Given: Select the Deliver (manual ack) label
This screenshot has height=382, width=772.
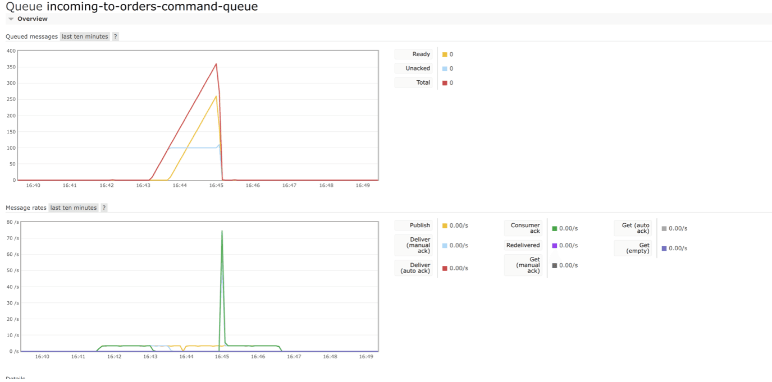Looking at the screenshot, I should (x=419, y=245).
